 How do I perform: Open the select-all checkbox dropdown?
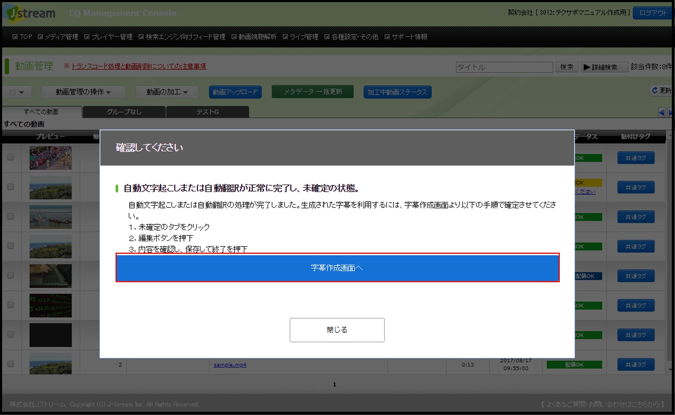click(x=17, y=92)
